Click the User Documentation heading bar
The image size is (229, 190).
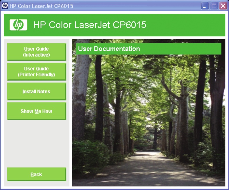(x=149, y=49)
